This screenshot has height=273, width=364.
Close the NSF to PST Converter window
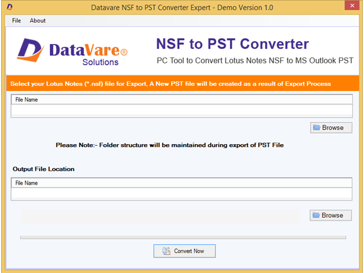[x=352, y=5]
